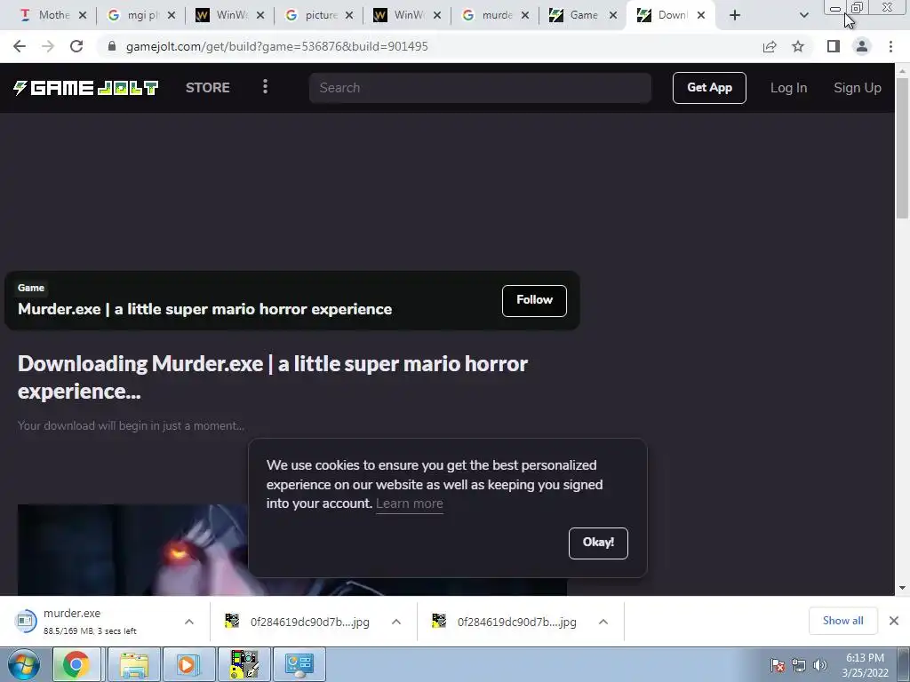Reload the Game Jolt page
The height and width of the screenshot is (682, 910).
tap(76, 46)
